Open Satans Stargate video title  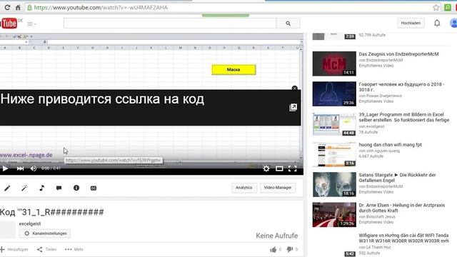click(x=397, y=178)
